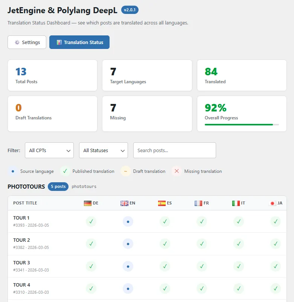Viewport: 294px width, 302px height.
Task: Click the German flag DE column header
Action: 91,203
